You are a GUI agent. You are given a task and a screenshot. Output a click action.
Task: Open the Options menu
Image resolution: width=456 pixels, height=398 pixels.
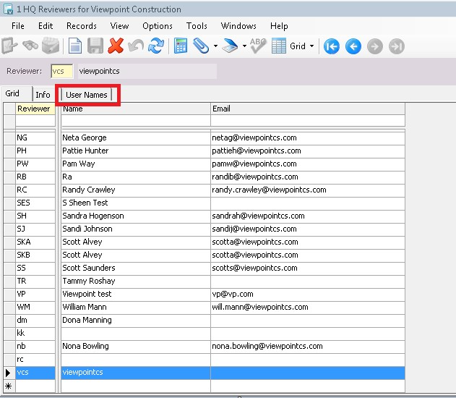click(x=158, y=26)
